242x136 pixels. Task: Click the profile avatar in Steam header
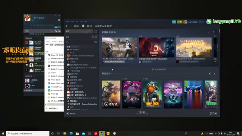[185, 22]
